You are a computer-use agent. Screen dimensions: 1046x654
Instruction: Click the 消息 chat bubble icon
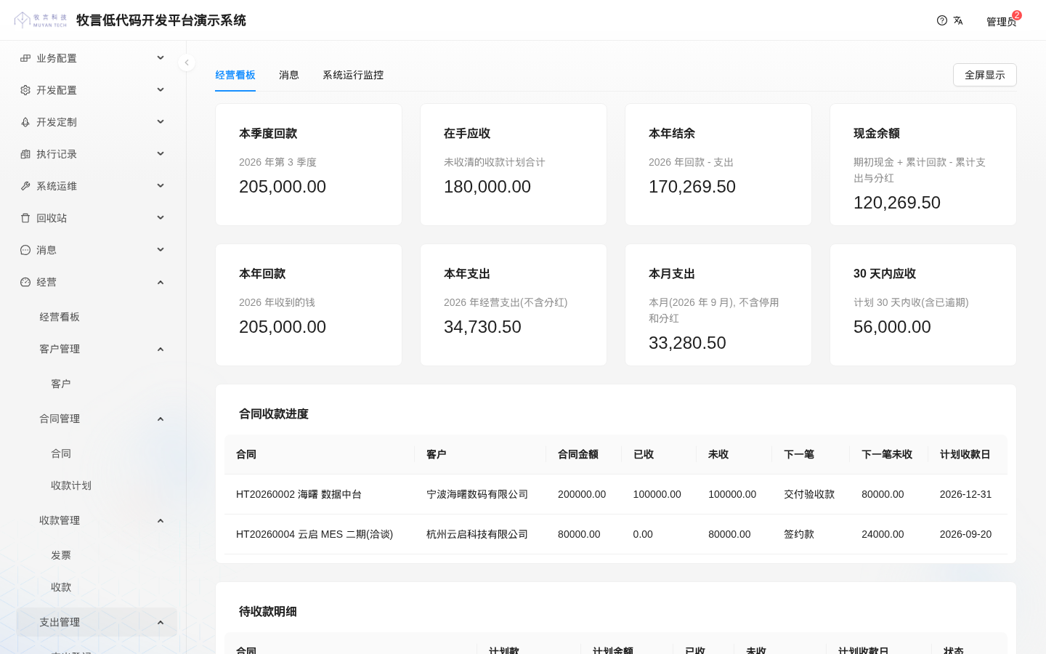[x=25, y=250]
